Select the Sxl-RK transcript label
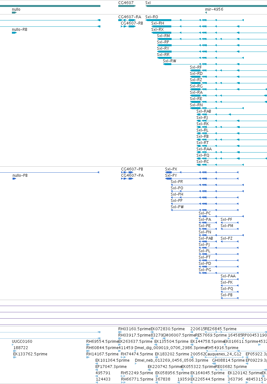Viewport: 267px width, 384px height. pyautogui.click(x=203, y=124)
